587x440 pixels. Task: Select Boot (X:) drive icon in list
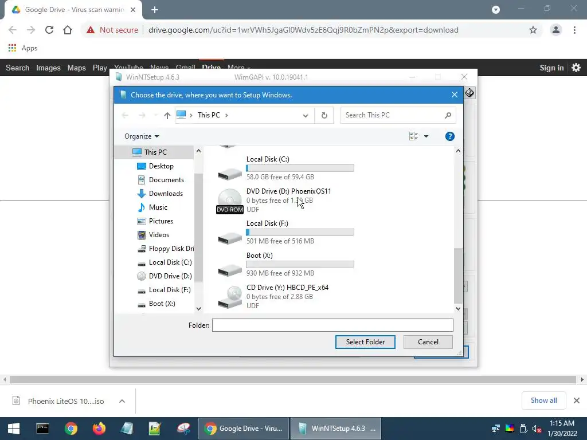(230, 270)
